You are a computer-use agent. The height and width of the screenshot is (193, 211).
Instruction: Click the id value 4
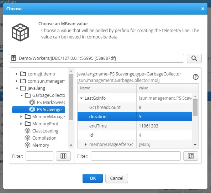pyautogui.click(x=140, y=135)
